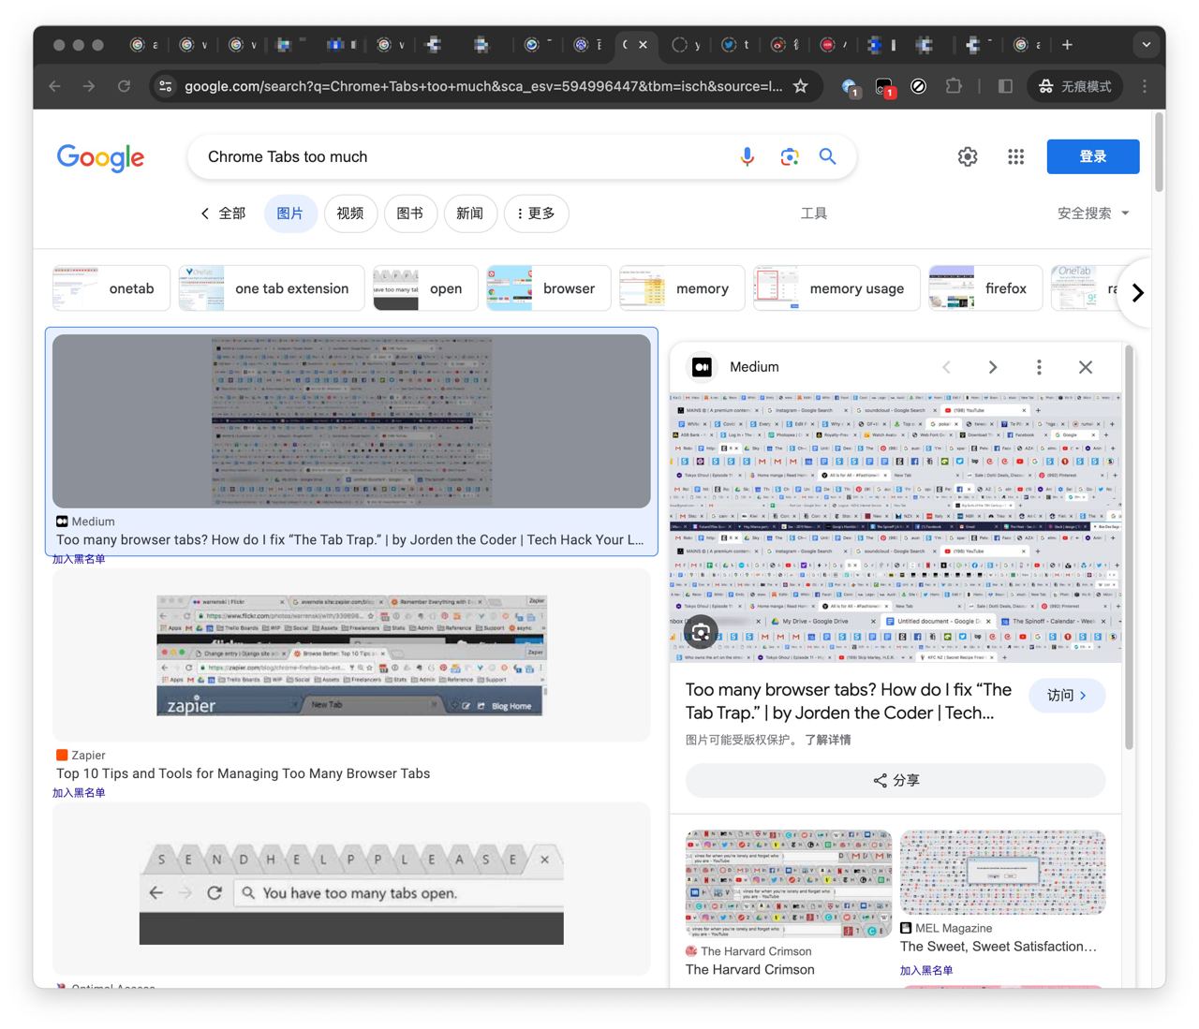
Task: Click the 登录 sign-in button
Action: pos(1093,156)
